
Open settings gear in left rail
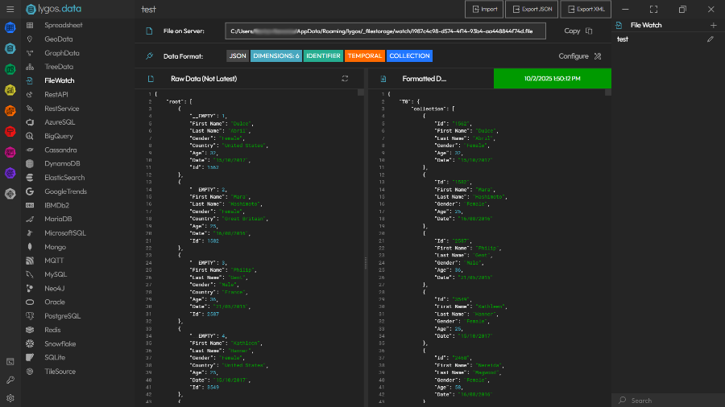[x=10, y=398]
